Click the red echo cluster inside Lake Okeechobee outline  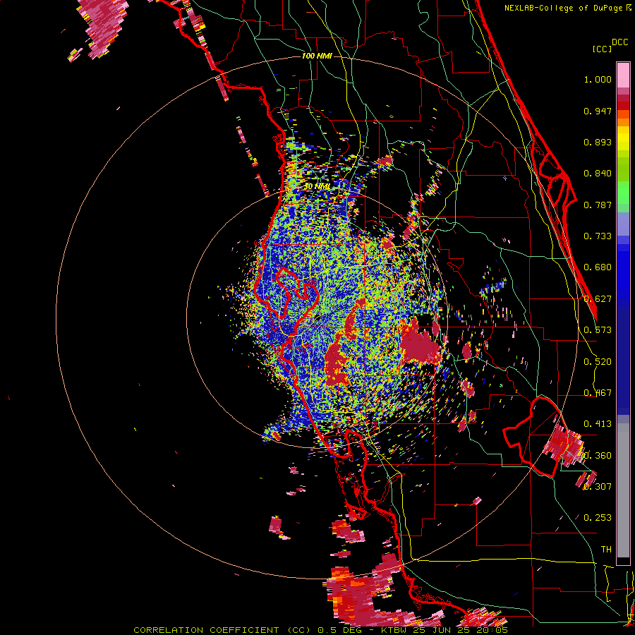click(564, 445)
